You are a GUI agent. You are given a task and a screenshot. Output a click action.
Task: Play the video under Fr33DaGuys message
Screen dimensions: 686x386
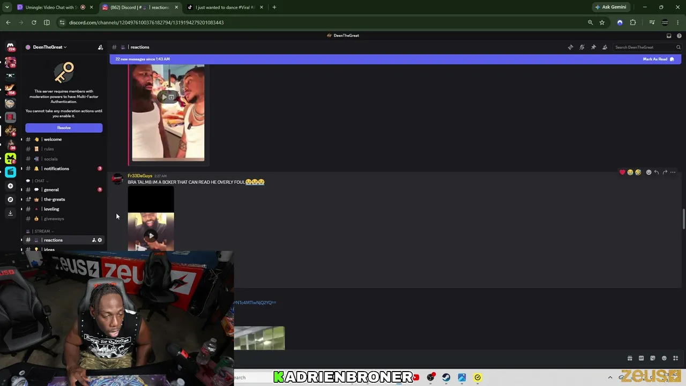click(151, 235)
